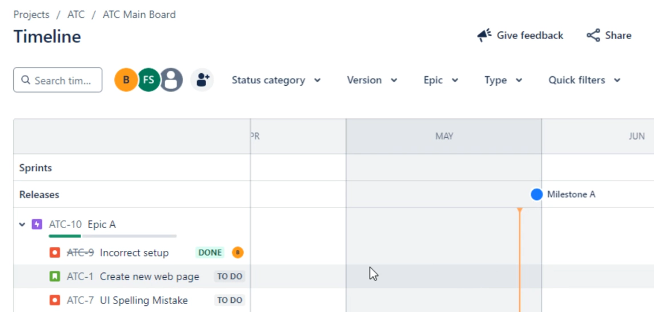Collapse the ATC-10 Epic A row
Screen dimensions: 654x312
22,225
